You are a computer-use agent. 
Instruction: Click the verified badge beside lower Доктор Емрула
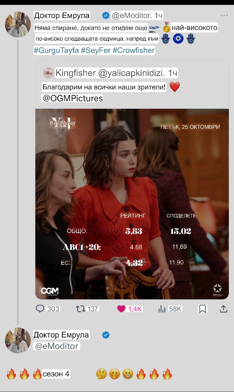point(106,335)
